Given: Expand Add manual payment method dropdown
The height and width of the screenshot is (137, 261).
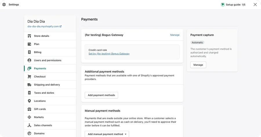Looking at the screenshot, I should click(x=107, y=134).
